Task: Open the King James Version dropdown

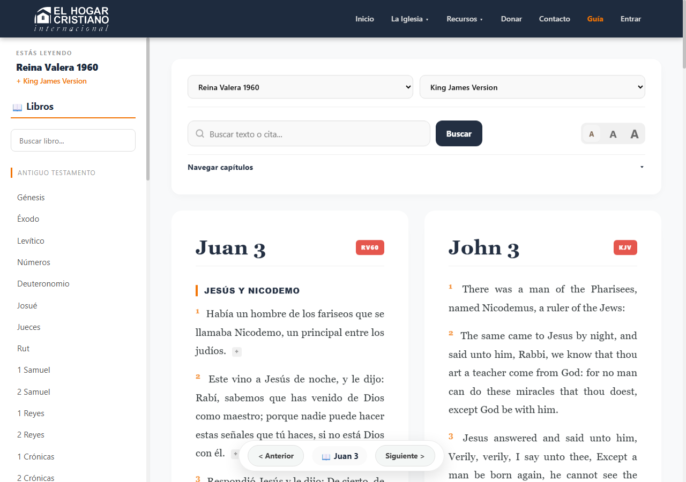Action: [532, 87]
